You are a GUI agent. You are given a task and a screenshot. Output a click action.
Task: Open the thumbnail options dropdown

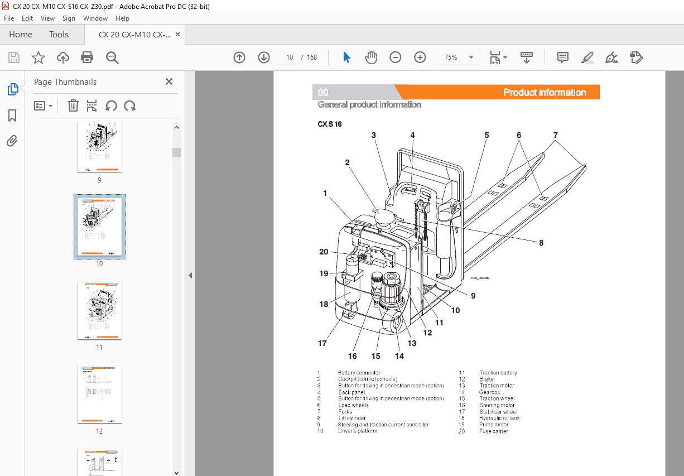tap(44, 105)
